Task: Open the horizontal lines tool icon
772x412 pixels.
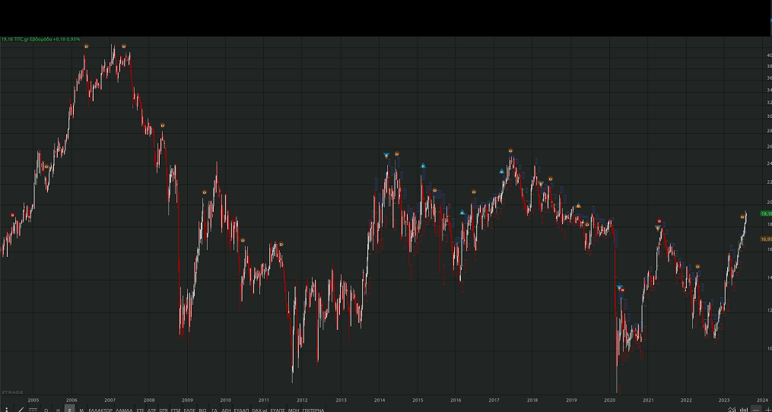Action: coord(33,410)
